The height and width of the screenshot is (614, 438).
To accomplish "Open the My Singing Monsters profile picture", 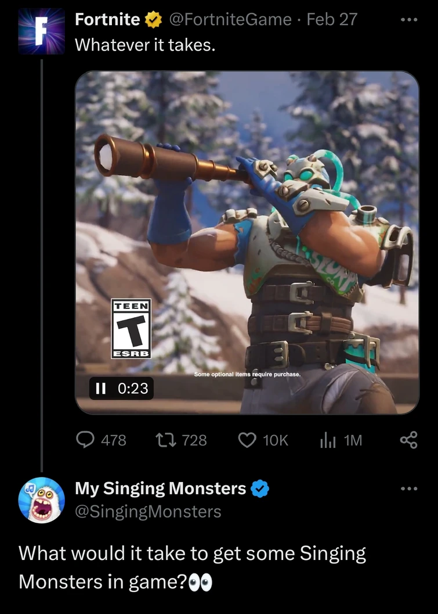I will [41, 501].
